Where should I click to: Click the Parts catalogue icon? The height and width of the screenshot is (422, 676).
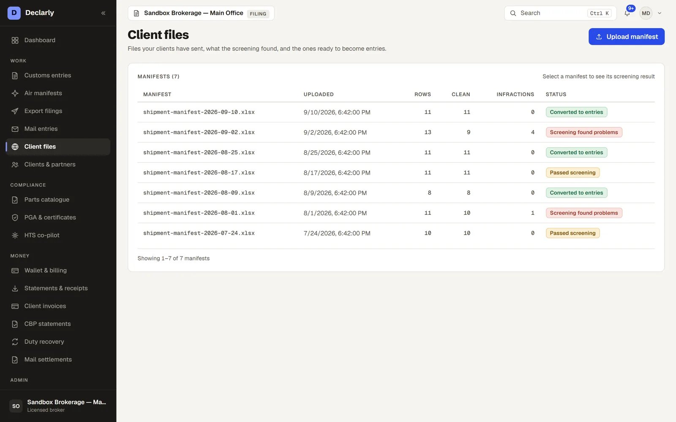[x=15, y=200]
